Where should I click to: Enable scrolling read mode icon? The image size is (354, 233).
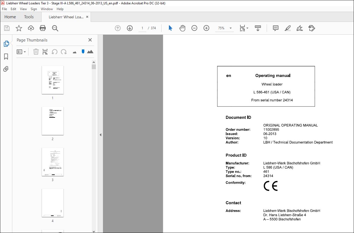point(258,28)
